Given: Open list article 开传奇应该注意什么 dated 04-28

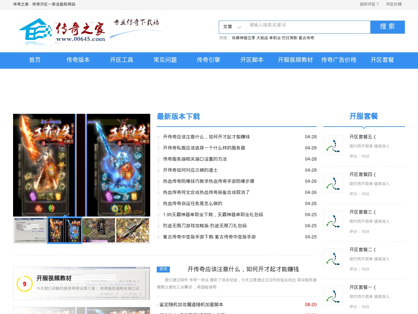Looking at the screenshot, I should pyautogui.click(x=206, y=137).
